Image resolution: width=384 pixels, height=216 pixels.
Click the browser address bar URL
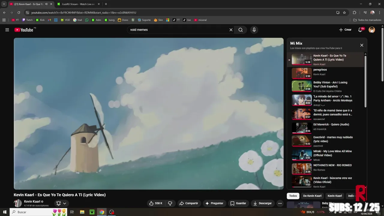84,13
